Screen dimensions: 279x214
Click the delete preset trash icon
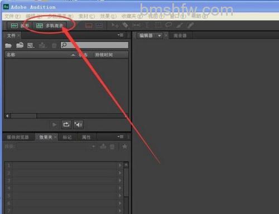pyautogui.click(x=112, y=147)
